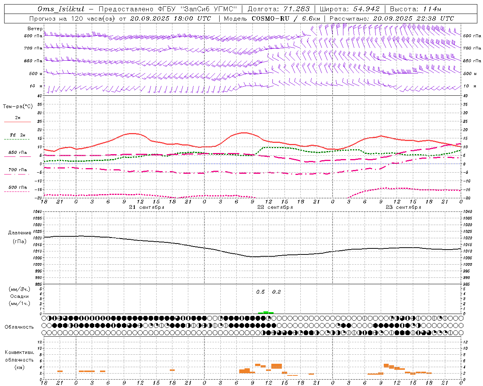The image size is (483, 386).
Task: Click the (гПа) pressure unit label
Action: 20,242
